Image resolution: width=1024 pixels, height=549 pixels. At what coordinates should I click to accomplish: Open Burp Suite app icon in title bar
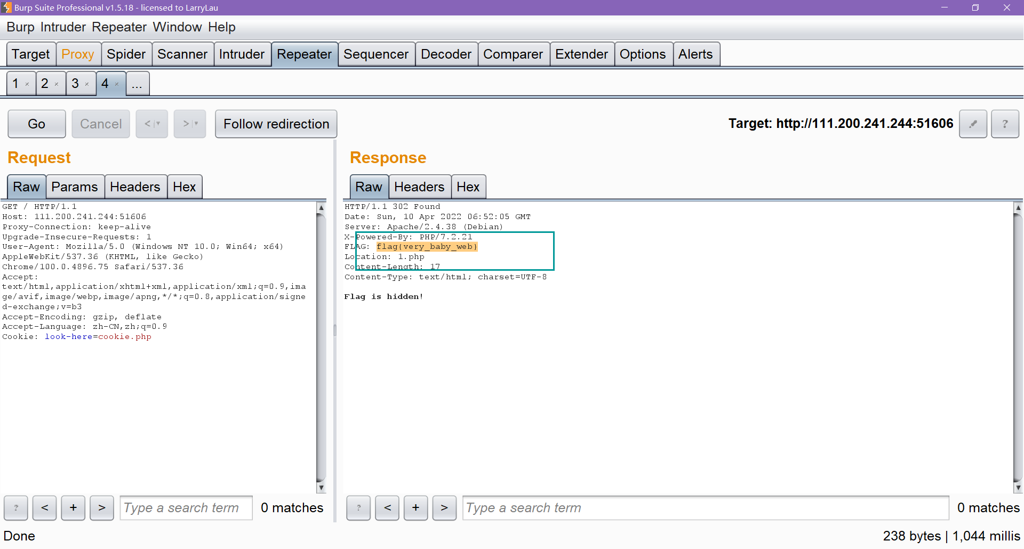pos(6,7)
